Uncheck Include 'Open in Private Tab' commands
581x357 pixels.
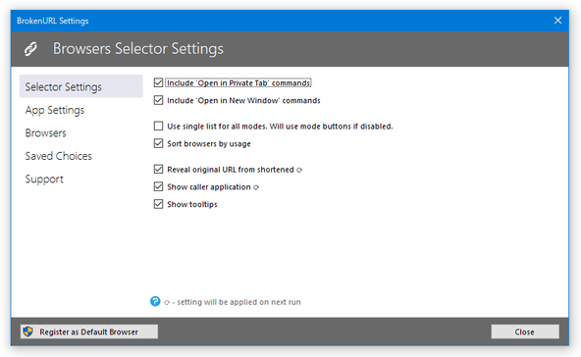pos(158,82)
